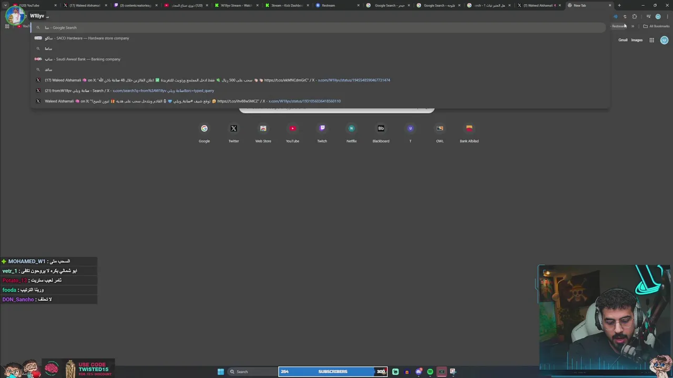Image resolution: width=673 pixels, height=378 pixels.
Task: Switch to the Stream - Kick Dashboard tab
Action: point(286,5)
